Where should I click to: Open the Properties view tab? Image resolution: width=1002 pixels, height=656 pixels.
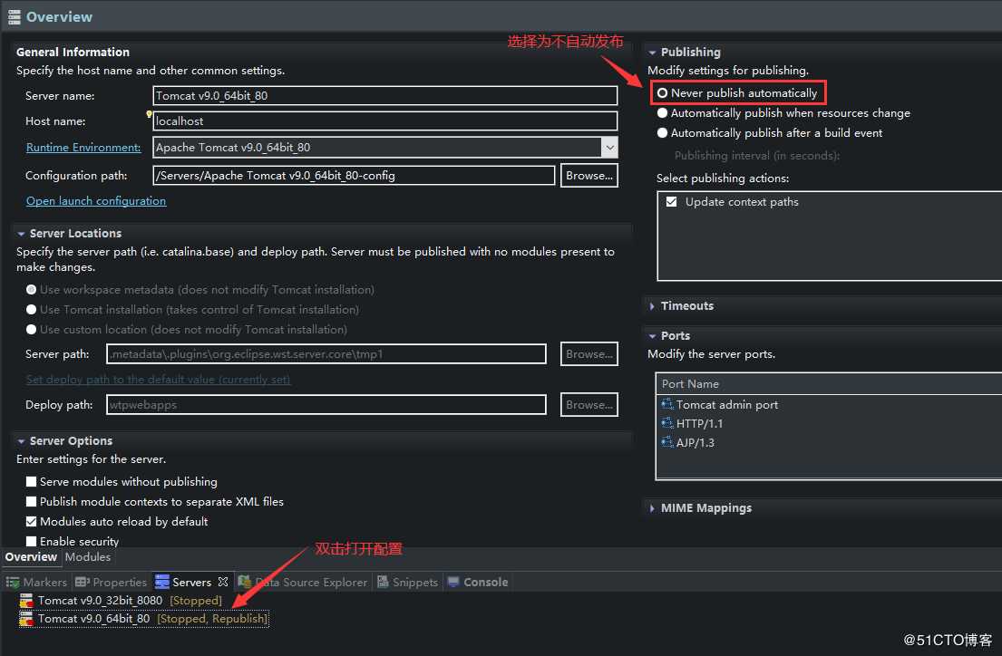(x=112, y=582)
